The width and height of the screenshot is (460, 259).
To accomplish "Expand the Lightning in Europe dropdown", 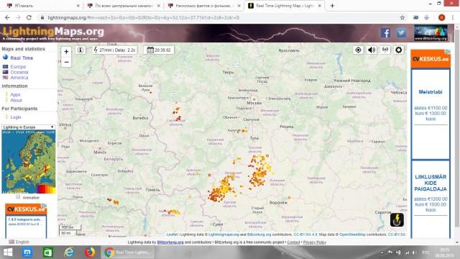I will click(28, 127).
